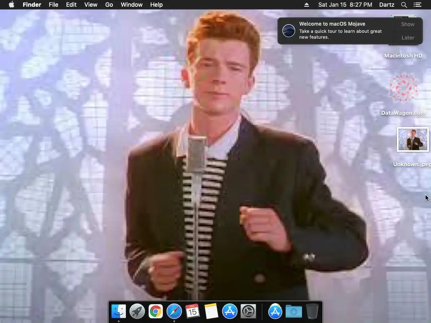Open the Finder menu in the menu bar
Screen dimensions: 431x323
32,5
